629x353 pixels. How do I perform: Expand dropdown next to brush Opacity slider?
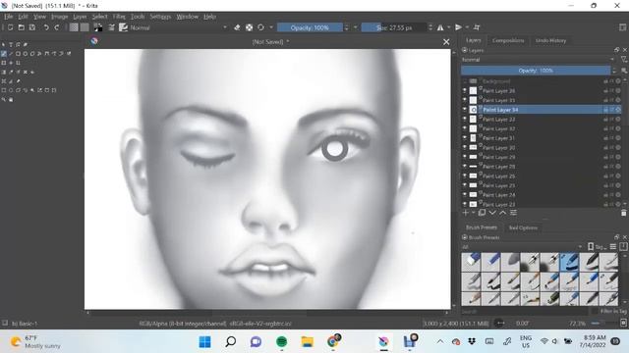tap(356, 27)
